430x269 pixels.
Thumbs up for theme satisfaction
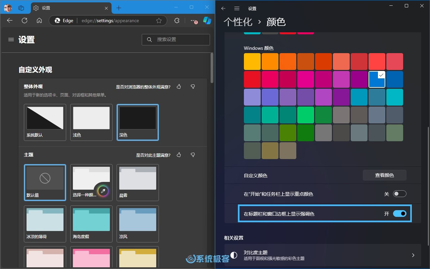(x=179, y=155)
